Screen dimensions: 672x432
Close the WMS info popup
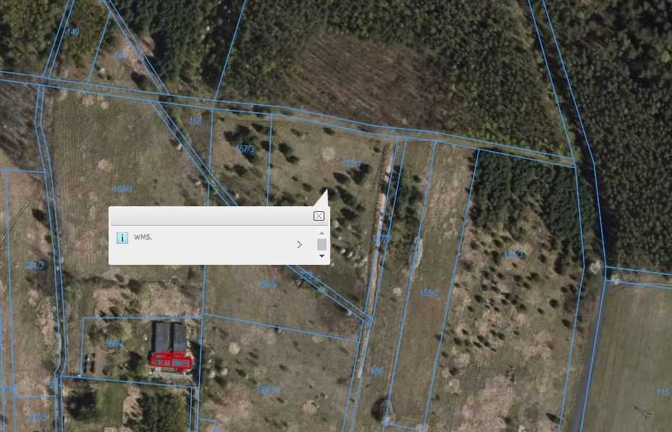(319, 216)
